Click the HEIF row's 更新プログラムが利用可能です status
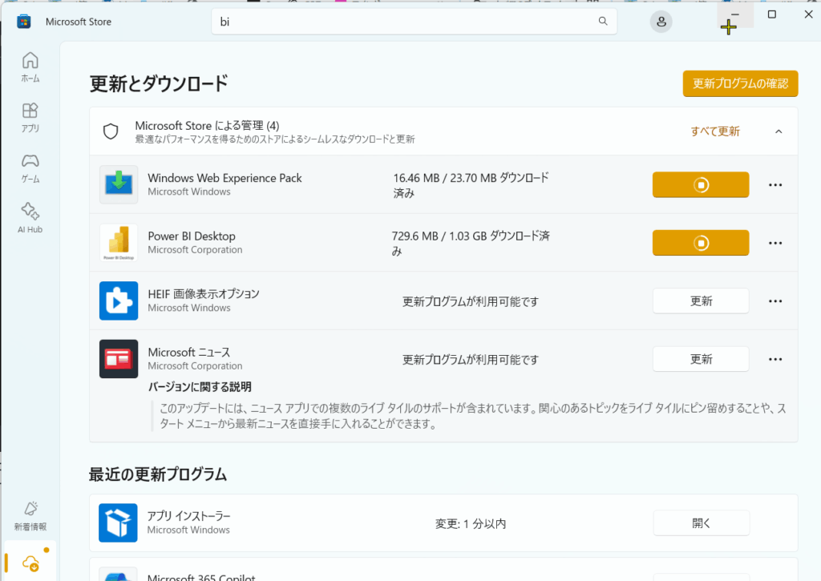Image resolution: width=821 pixels, height=581 pixels. 470,301
